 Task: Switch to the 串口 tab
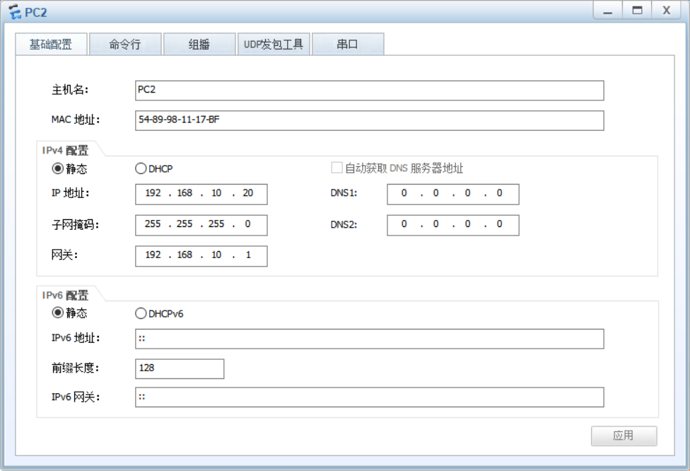(349, 44)
